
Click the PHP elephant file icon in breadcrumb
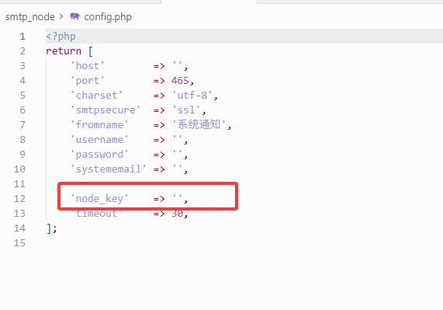tap(74, 16)
